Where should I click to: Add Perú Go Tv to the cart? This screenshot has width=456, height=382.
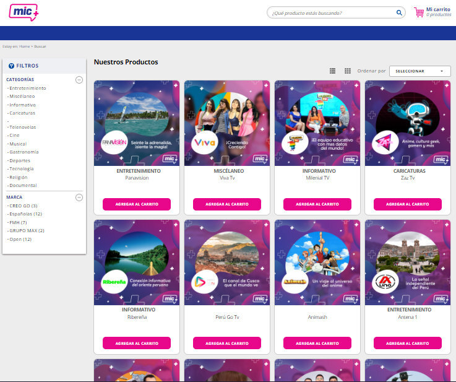(227, 344)
